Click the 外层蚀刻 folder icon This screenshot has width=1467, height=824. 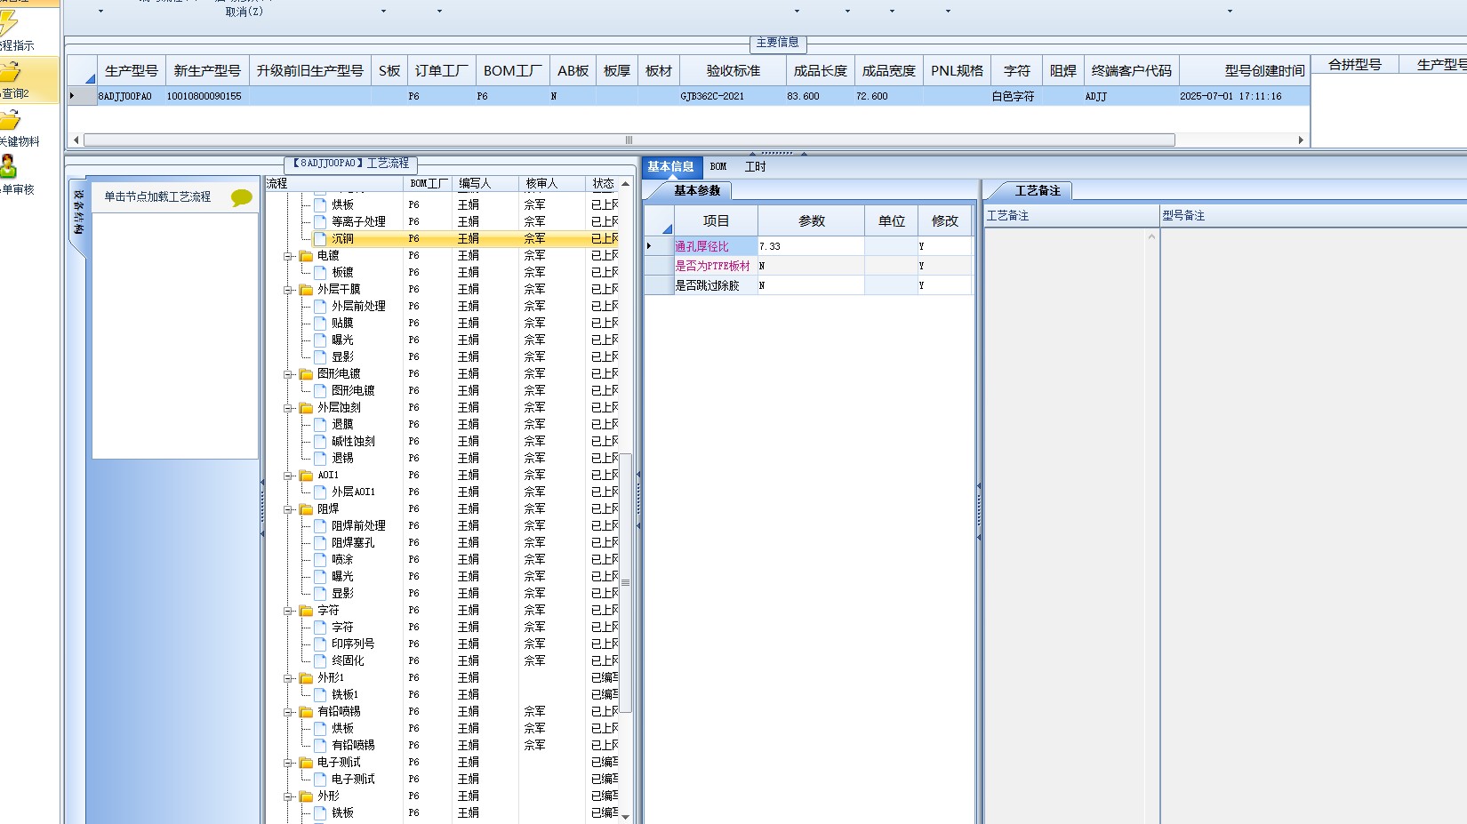click(307, 408)
